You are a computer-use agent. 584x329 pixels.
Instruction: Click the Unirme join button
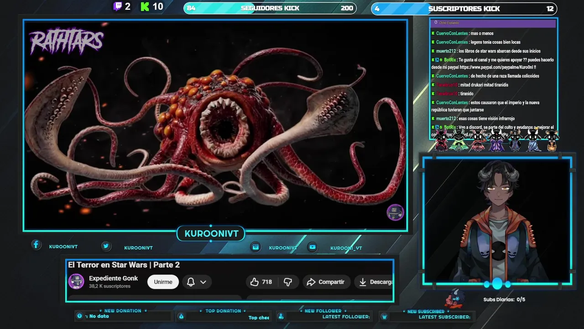163,282
